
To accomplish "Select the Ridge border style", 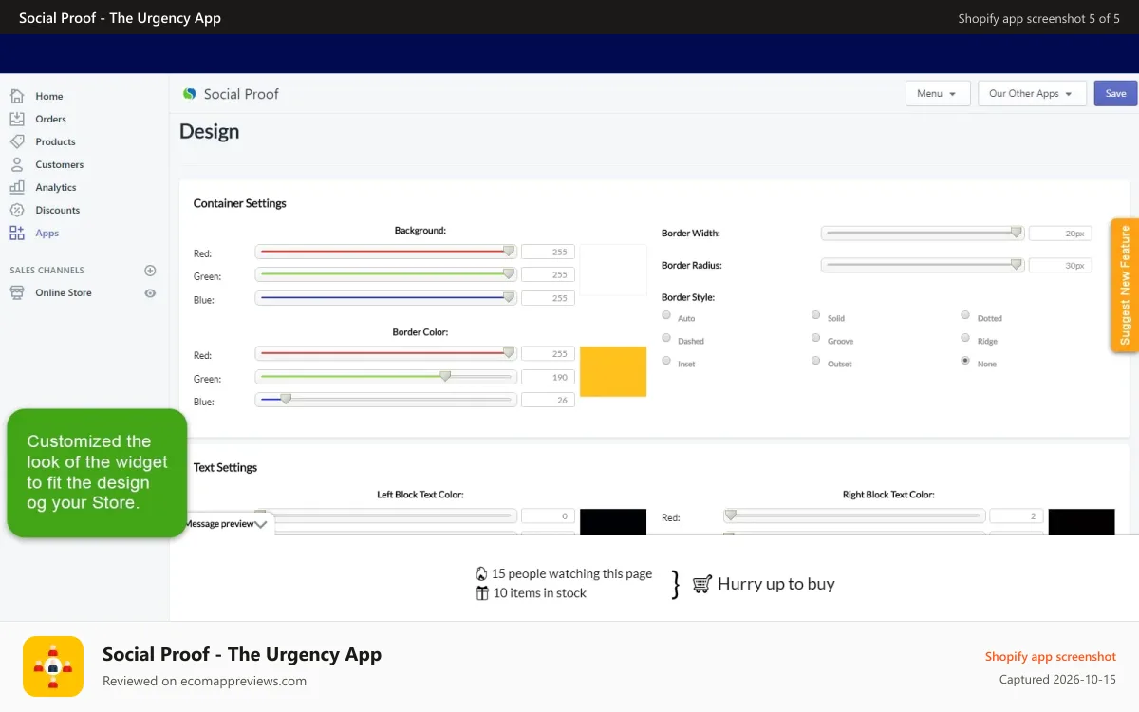I will pos(965,338).
